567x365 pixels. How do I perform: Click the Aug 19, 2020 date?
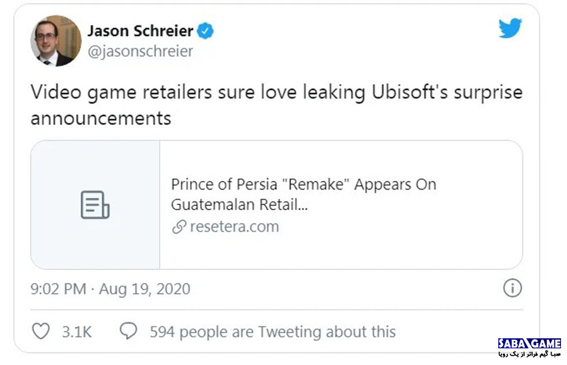point(145,289)
